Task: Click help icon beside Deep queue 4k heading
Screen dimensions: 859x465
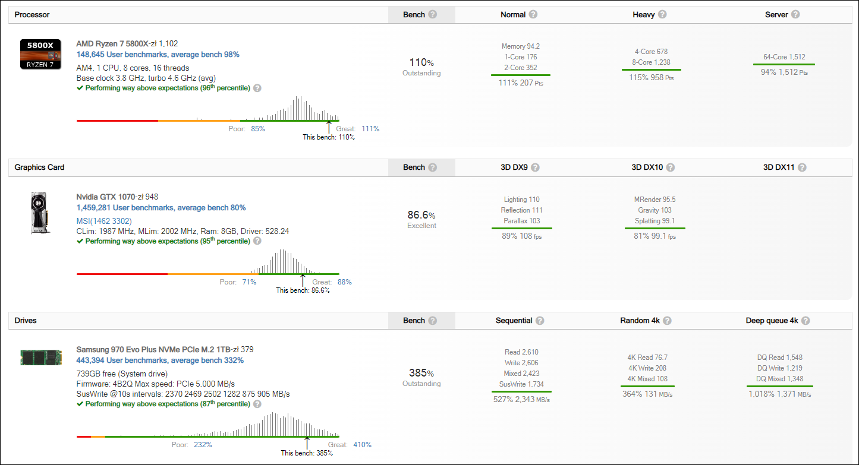Action: (805, 321)
